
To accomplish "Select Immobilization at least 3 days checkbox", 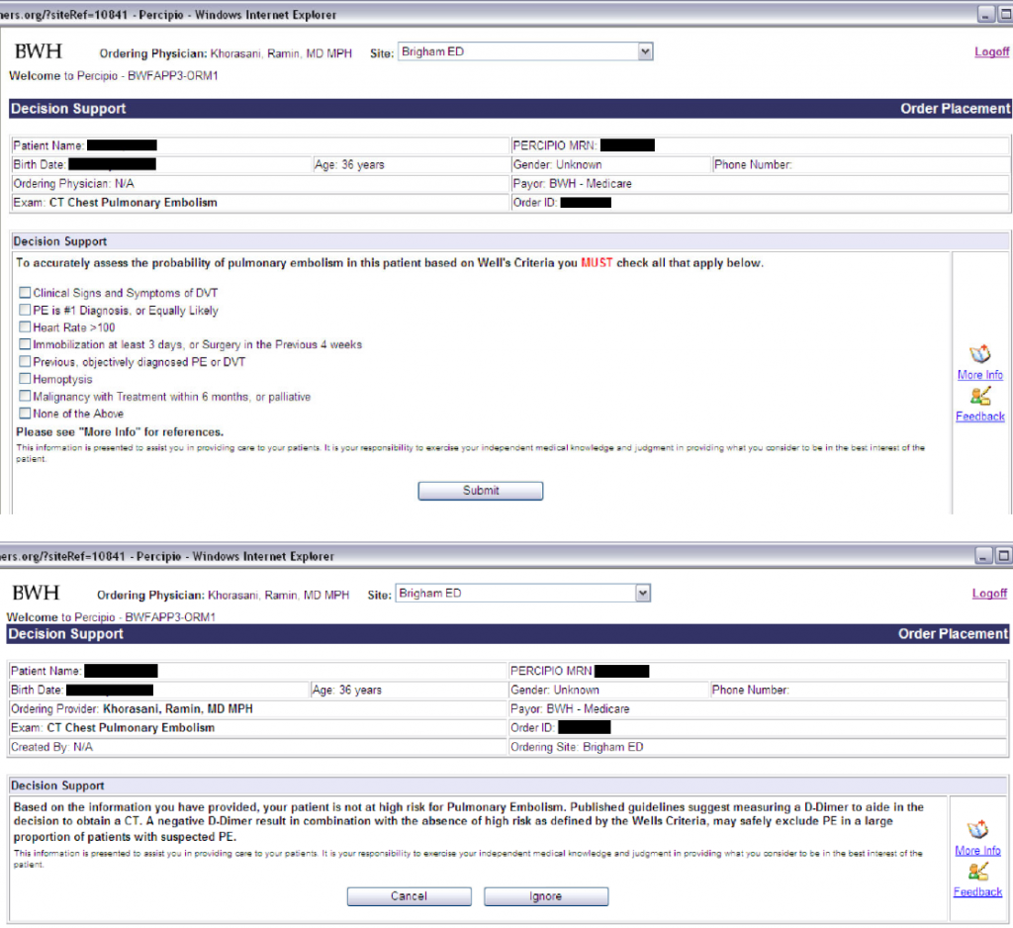I will coord(25,344).
